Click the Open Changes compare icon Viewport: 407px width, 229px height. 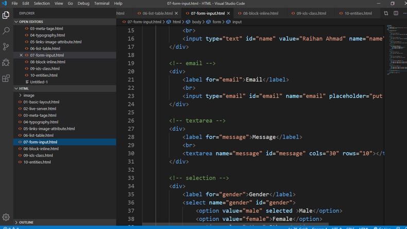(386, 13)
